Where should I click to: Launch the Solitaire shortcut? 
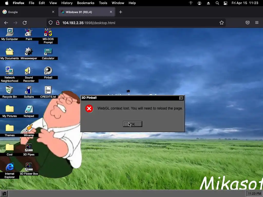pyautogui.click(x=29, y=92)
